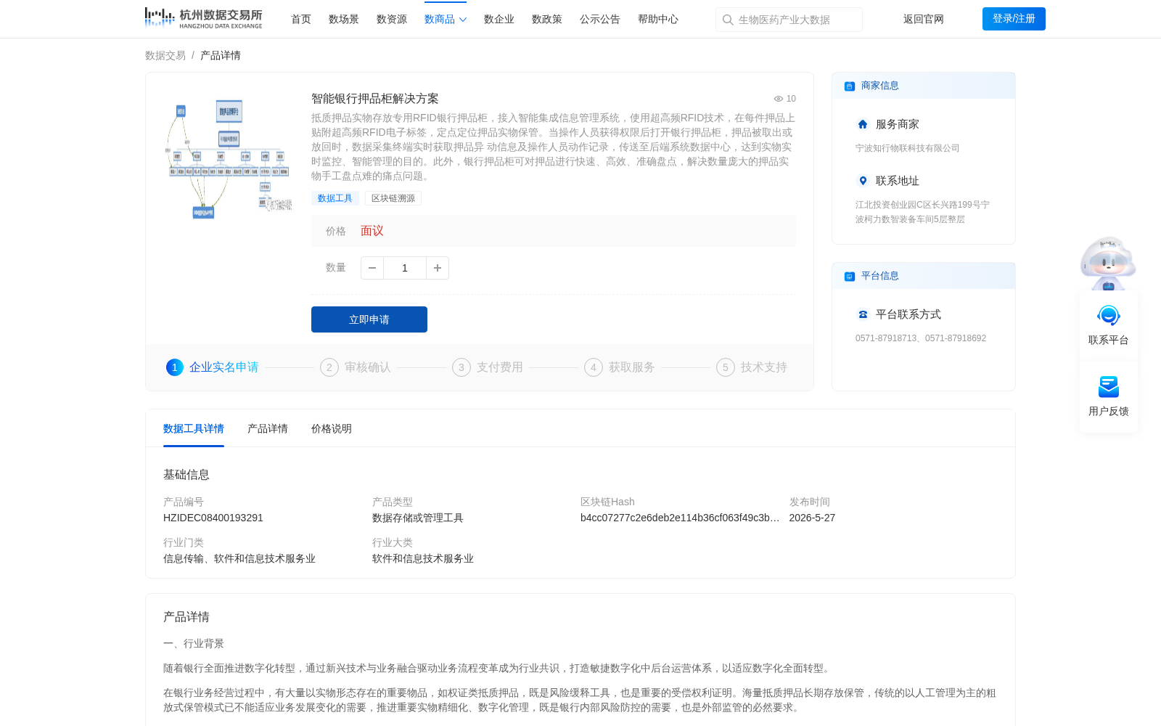
Task: Click the eye view-count icon
Action: 778,99
